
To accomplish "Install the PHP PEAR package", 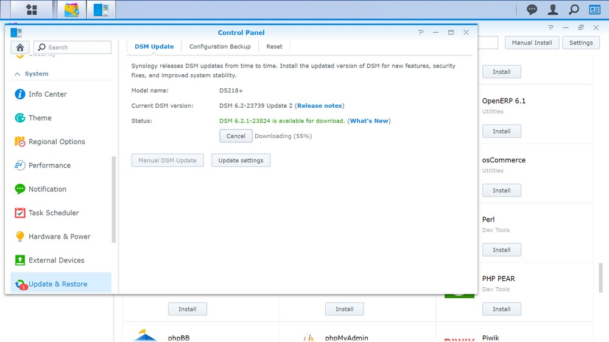I will coord(502,309).
